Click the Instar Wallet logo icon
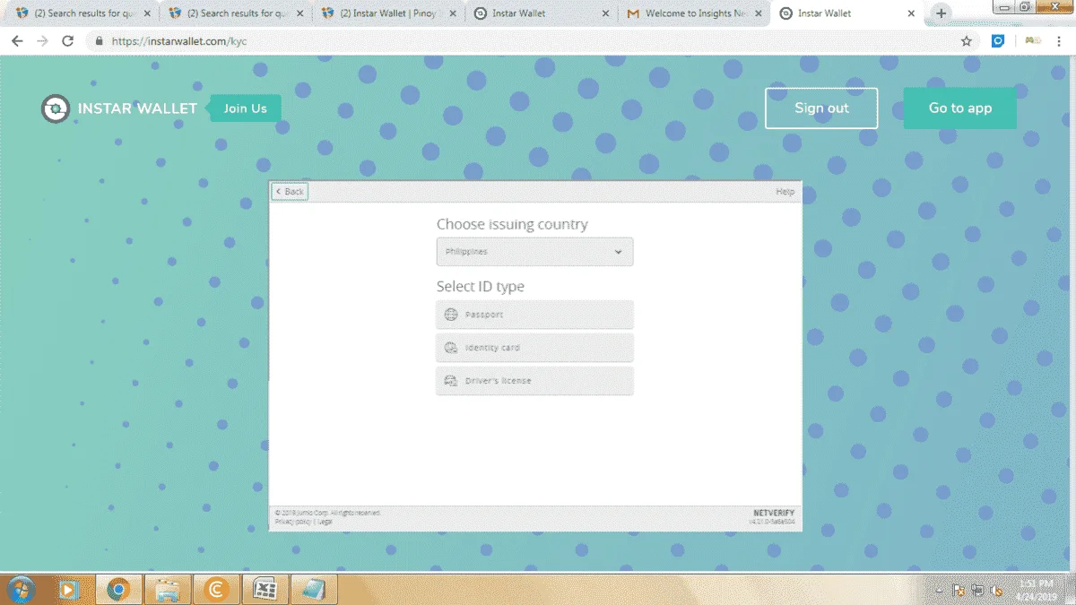The height and width of the screenshot is (605, 1076). click(x=56, y=108)
